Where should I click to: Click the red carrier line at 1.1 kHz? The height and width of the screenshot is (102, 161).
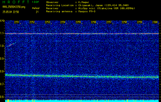(x=82, y=34)
